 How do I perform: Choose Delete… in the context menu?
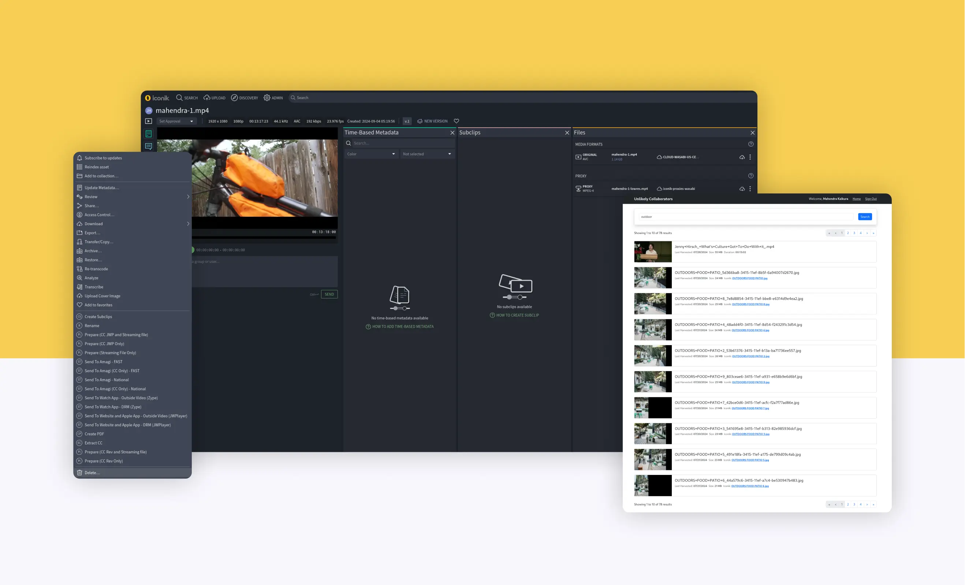(x=92, y=473)
